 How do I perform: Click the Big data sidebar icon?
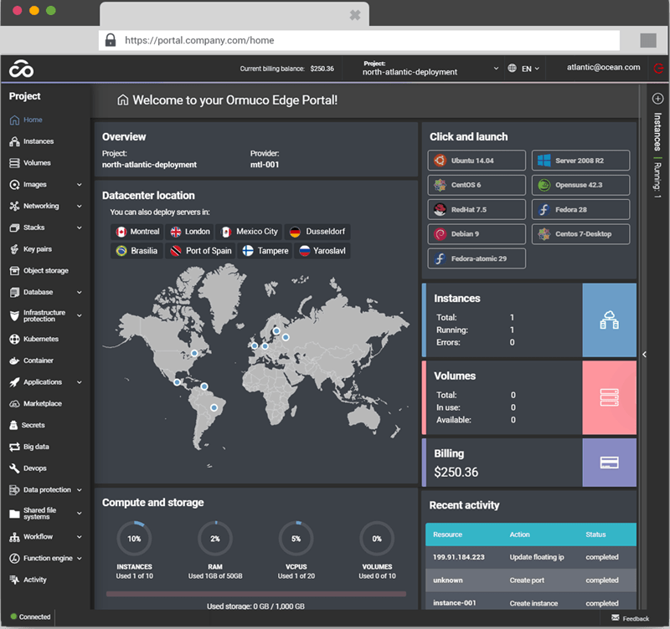pos(14,447)
